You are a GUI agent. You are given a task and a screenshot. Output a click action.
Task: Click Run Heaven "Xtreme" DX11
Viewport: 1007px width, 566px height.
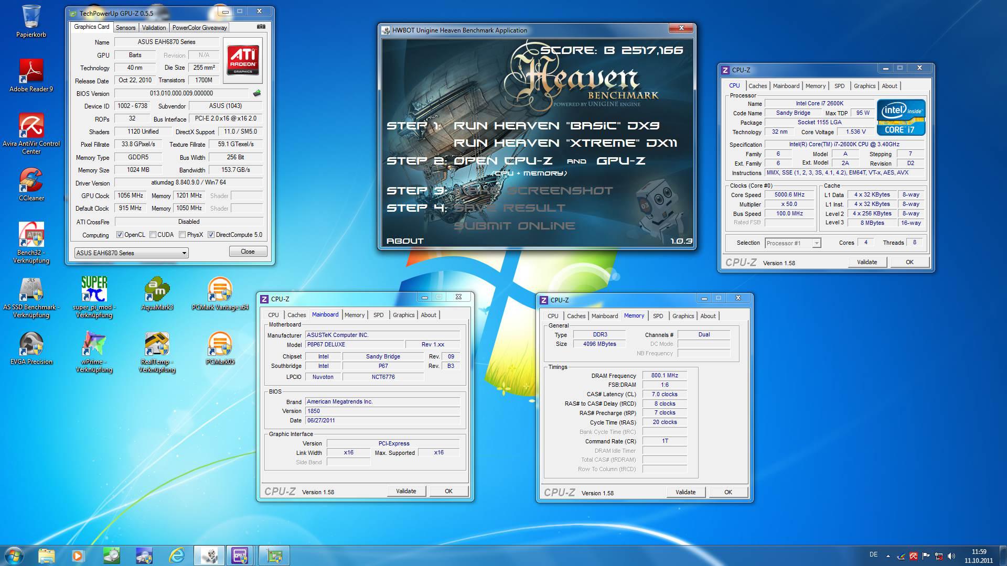pyautogui.click(x=565, y=143)
